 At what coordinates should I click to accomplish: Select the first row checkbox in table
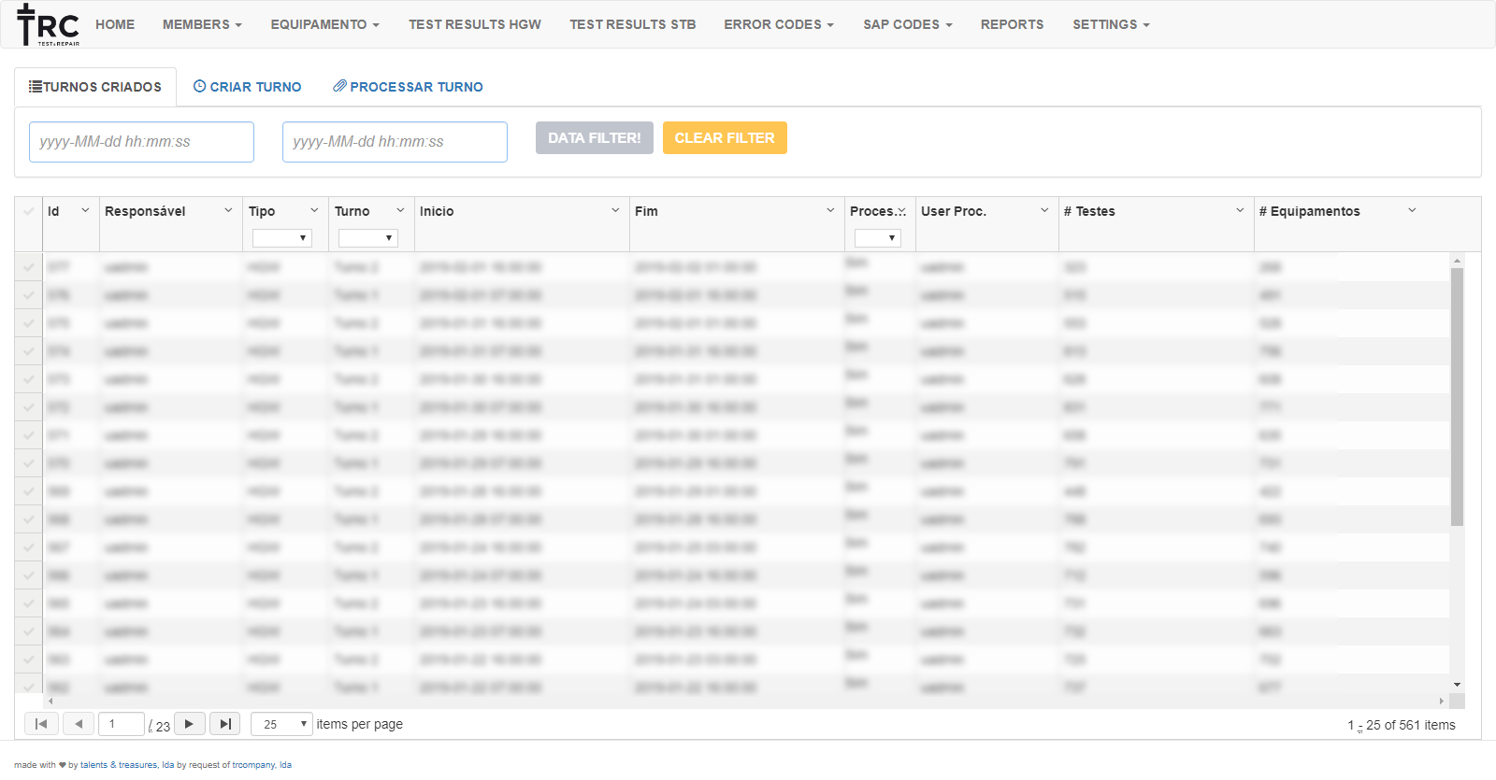(29, 267)
